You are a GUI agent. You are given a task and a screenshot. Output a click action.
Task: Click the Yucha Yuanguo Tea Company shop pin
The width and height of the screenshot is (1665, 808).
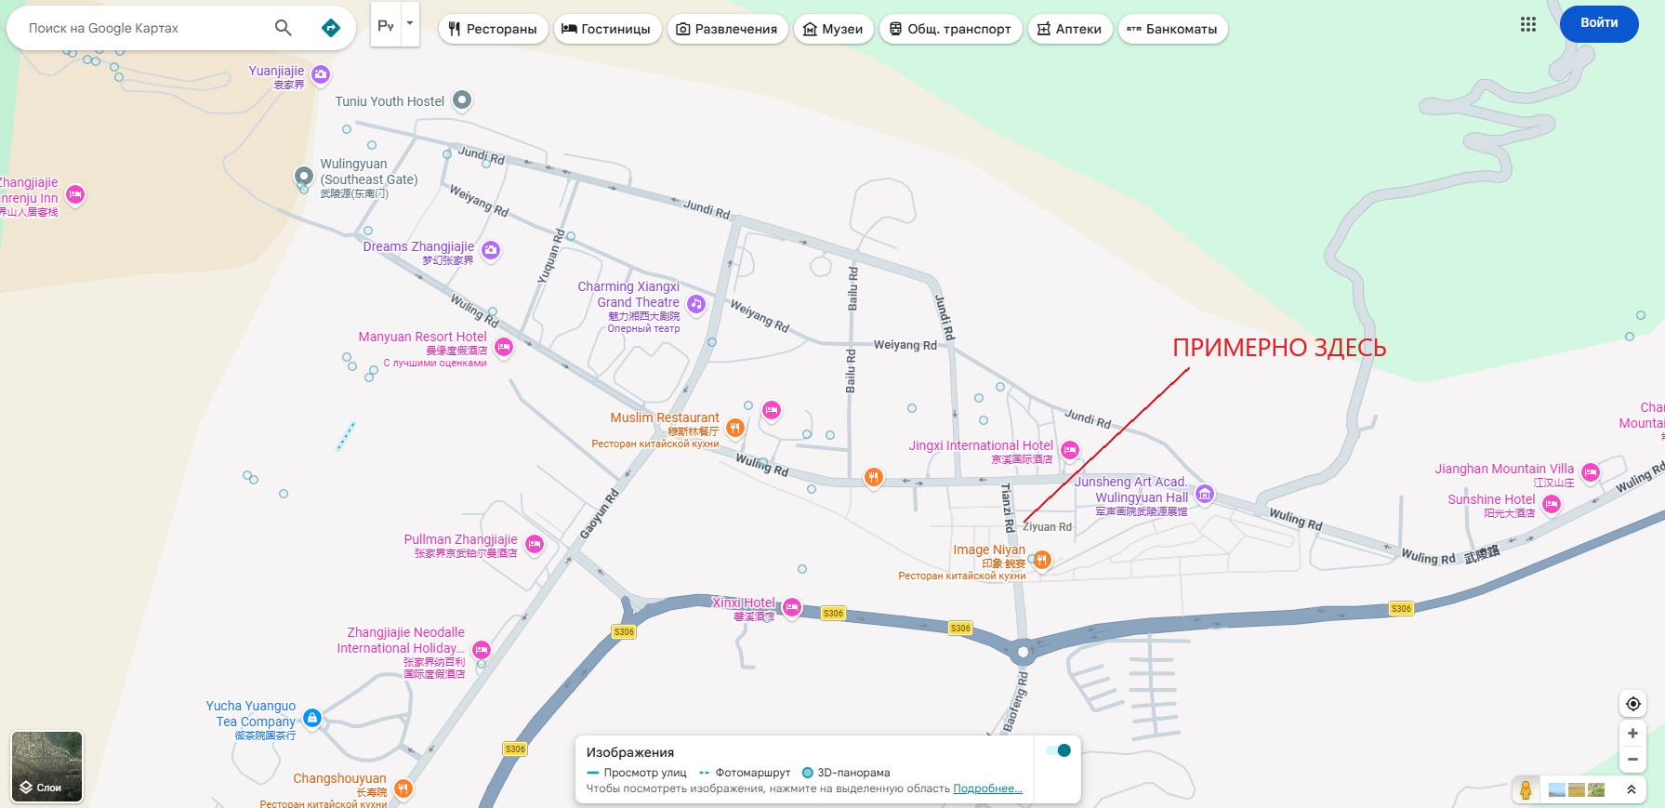pos(312,718)
